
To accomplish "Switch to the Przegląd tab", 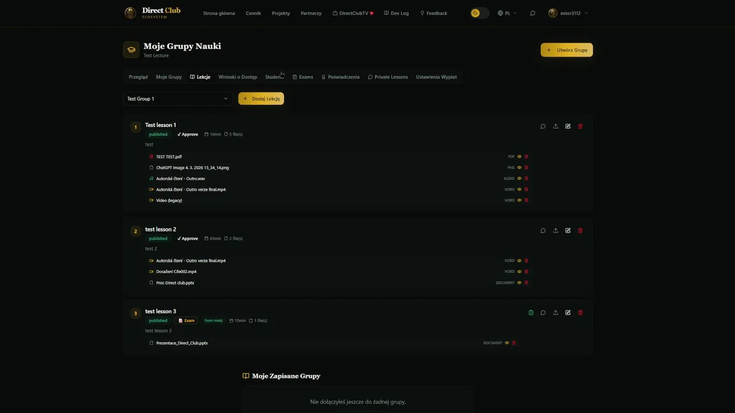I will click(138, 77).
